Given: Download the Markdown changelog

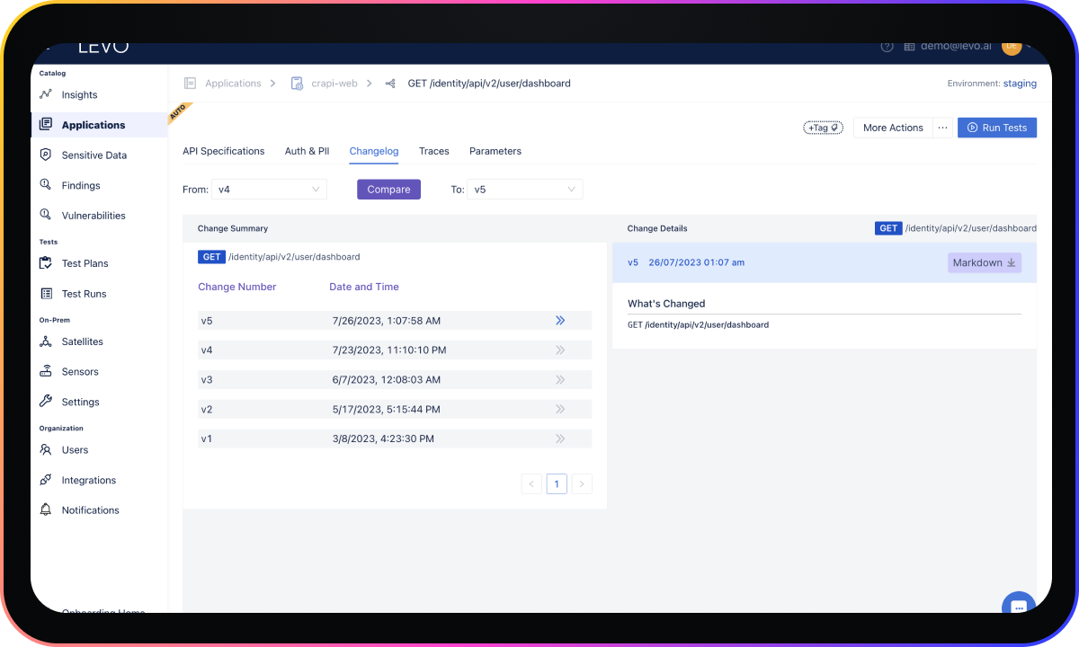Looking at the screenshot, I should click(x=985, y=262).
